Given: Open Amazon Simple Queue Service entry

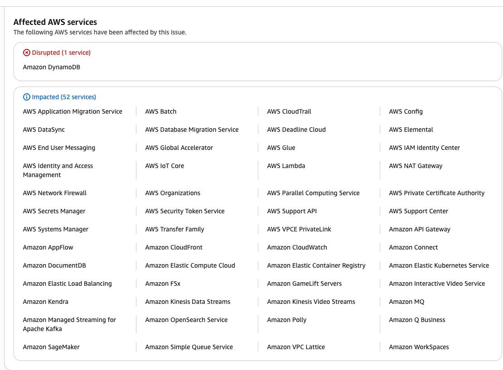Looking at the screenshot, I should pyautogui.click(x=189, y=347).
